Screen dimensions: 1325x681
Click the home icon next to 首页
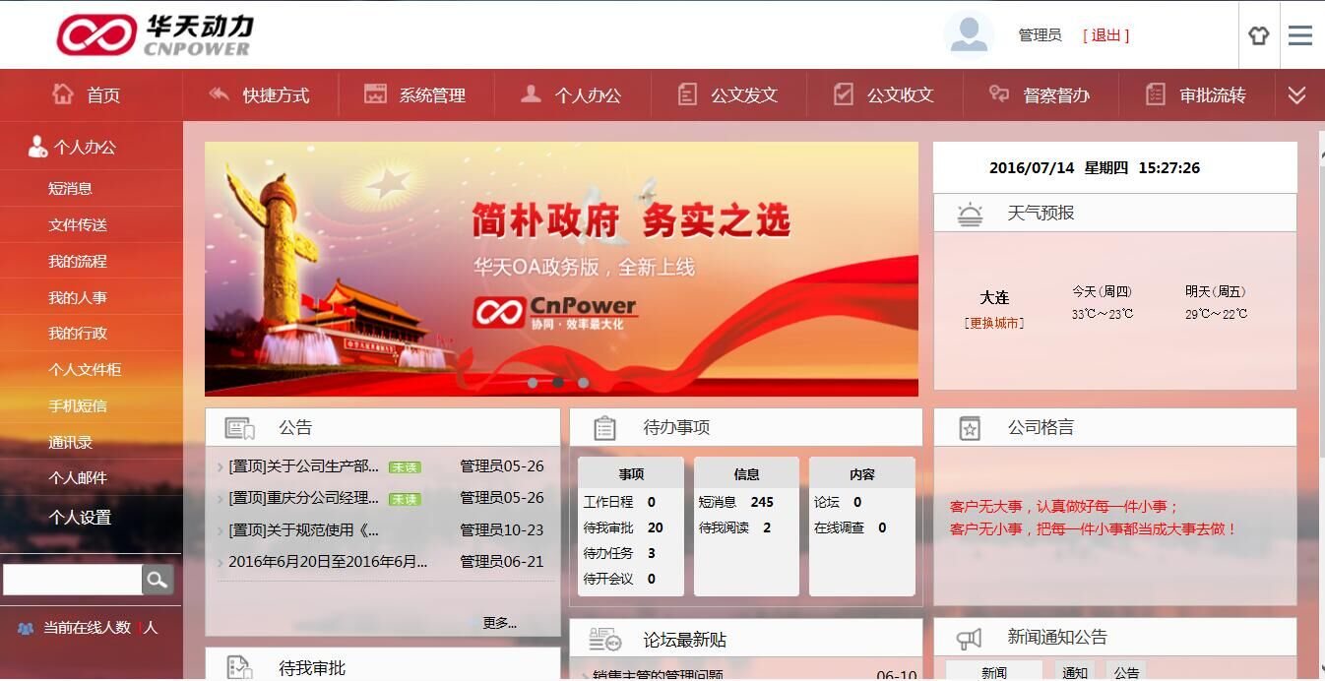click(63, 94)
